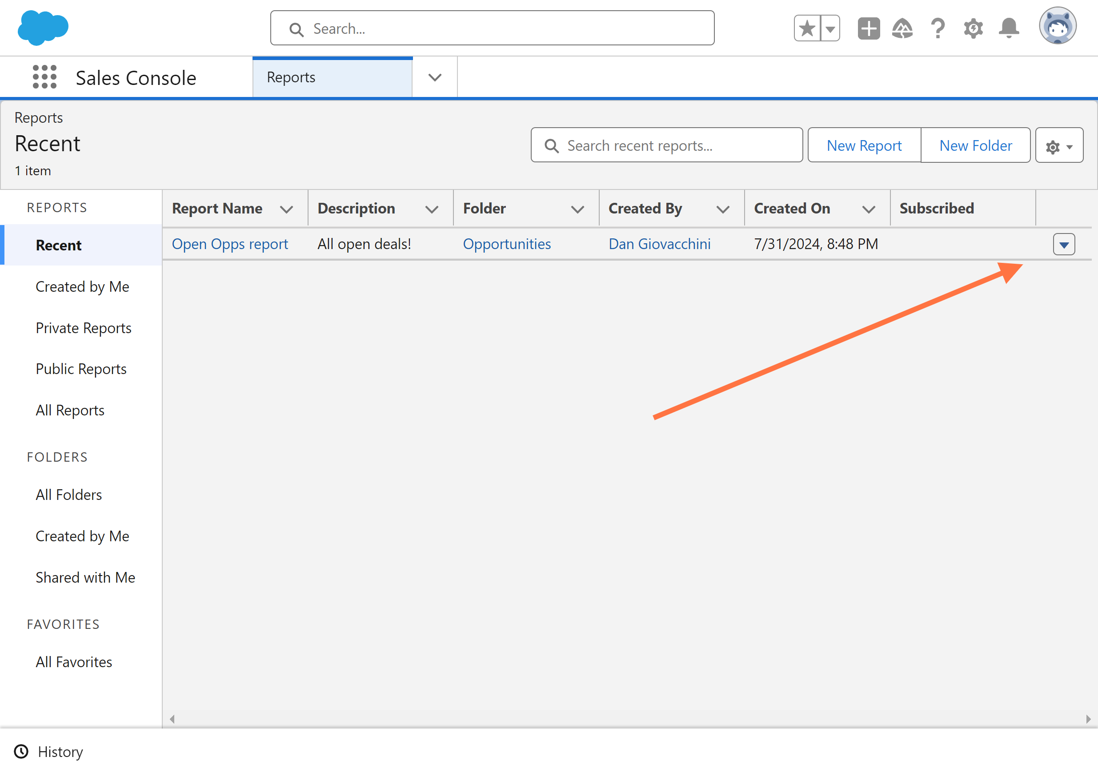Image resolution: width=1098 pixels, height=773 pixels.
Task: Open Folder column chevron menu
Action: click(578, 209)
